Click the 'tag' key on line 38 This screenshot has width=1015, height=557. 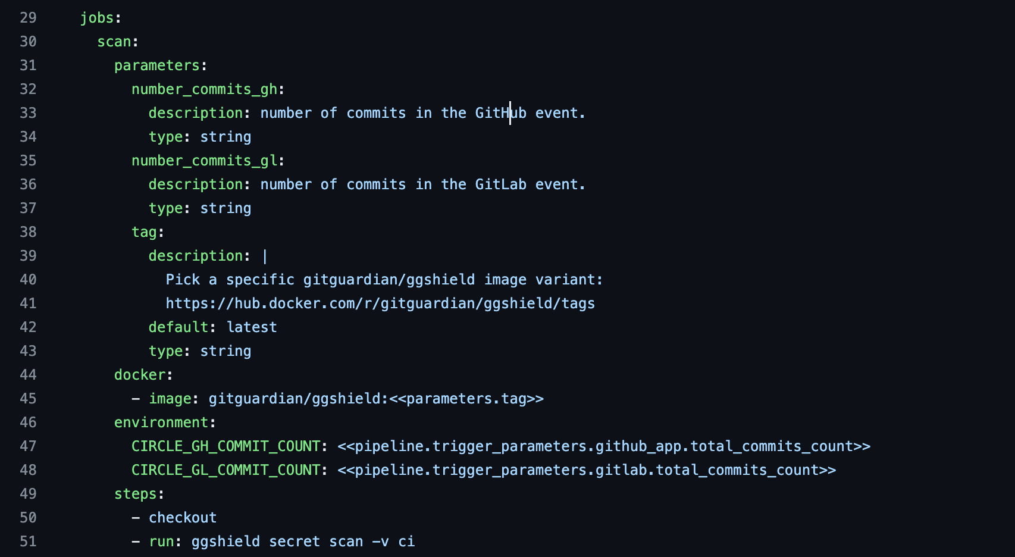[x=144, y=232]
